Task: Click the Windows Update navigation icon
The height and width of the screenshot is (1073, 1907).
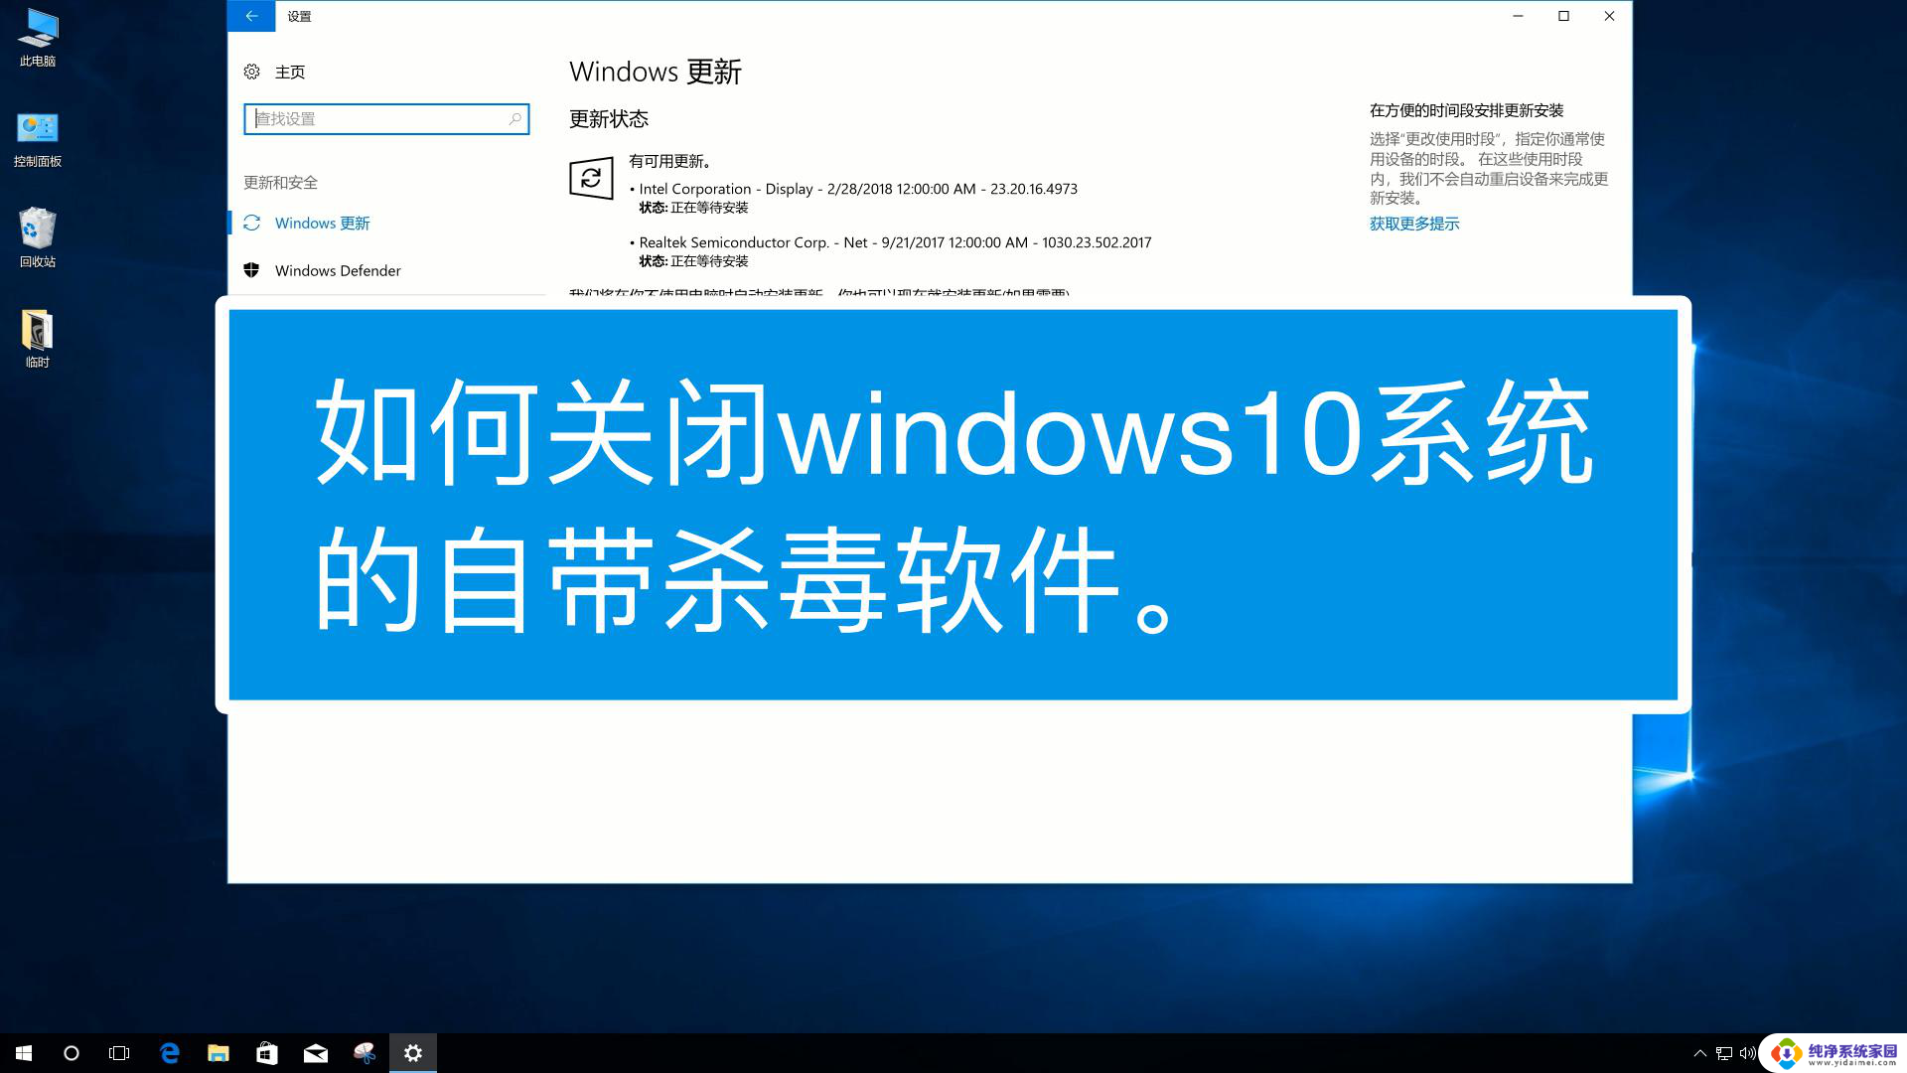Action: (251, 222)
